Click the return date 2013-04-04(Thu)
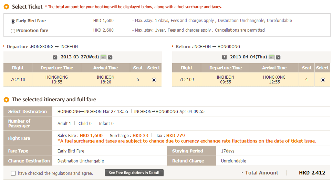This screenshot has height=181, width=332. pyautogui.click(x=248, y=57)
